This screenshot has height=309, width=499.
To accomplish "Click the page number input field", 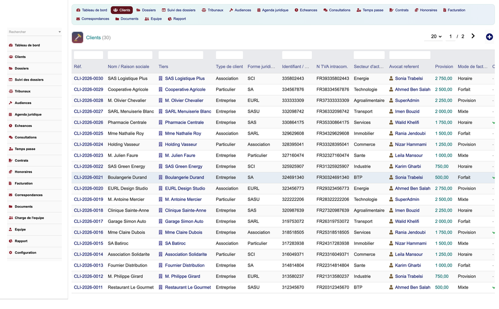I will click(x=450, y=37).
